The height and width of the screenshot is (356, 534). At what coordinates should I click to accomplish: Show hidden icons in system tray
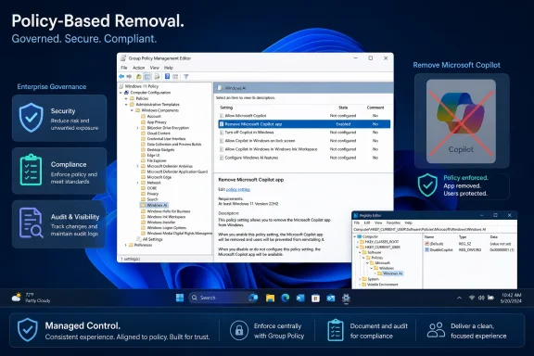(460, 298)
